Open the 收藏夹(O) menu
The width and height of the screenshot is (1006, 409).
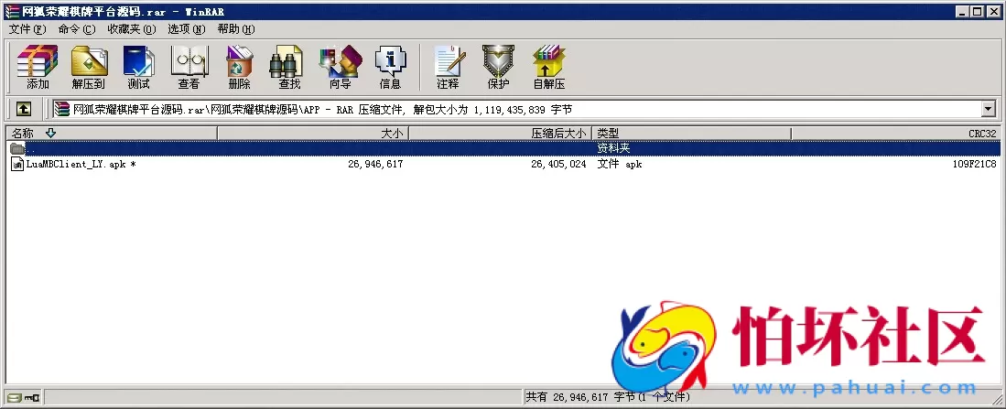click(131, 29)
